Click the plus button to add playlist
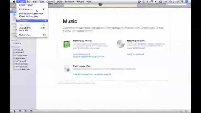201x113 pixels. pos(14,111)
